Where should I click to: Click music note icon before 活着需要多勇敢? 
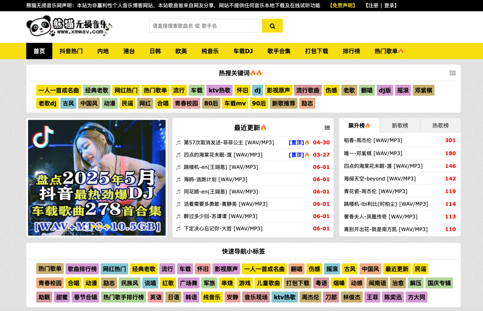coord(178,204)
